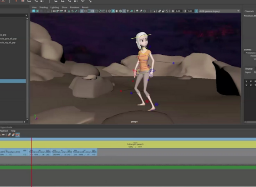This screenshot has width=256, height=187.
Task: Open the Shading panel menu
Action: point(43,7)
